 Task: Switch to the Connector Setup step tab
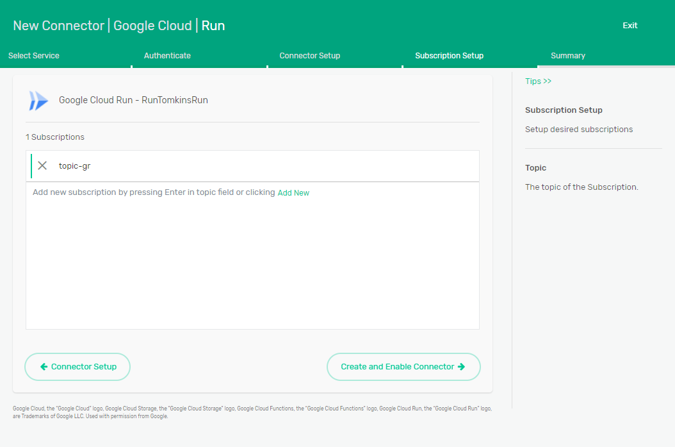(309, 56)
